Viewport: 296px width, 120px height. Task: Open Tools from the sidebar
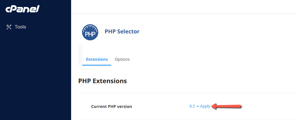pos(16,27)
